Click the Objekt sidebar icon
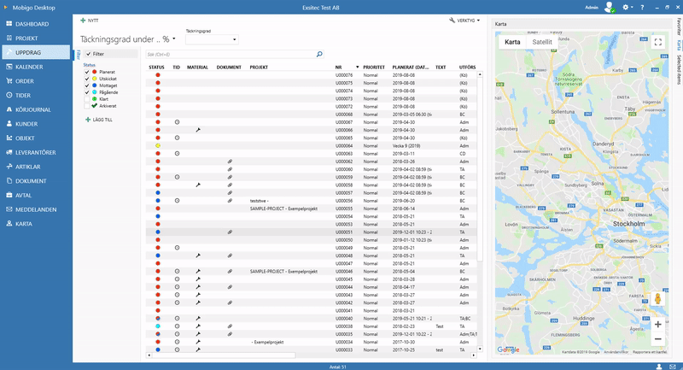This screenshot has height=370, width=683. 9,138
